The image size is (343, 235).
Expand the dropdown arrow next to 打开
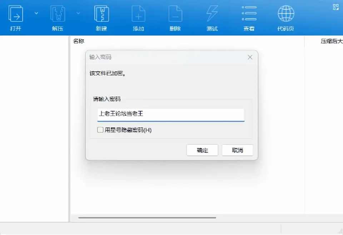click(36, 13)
